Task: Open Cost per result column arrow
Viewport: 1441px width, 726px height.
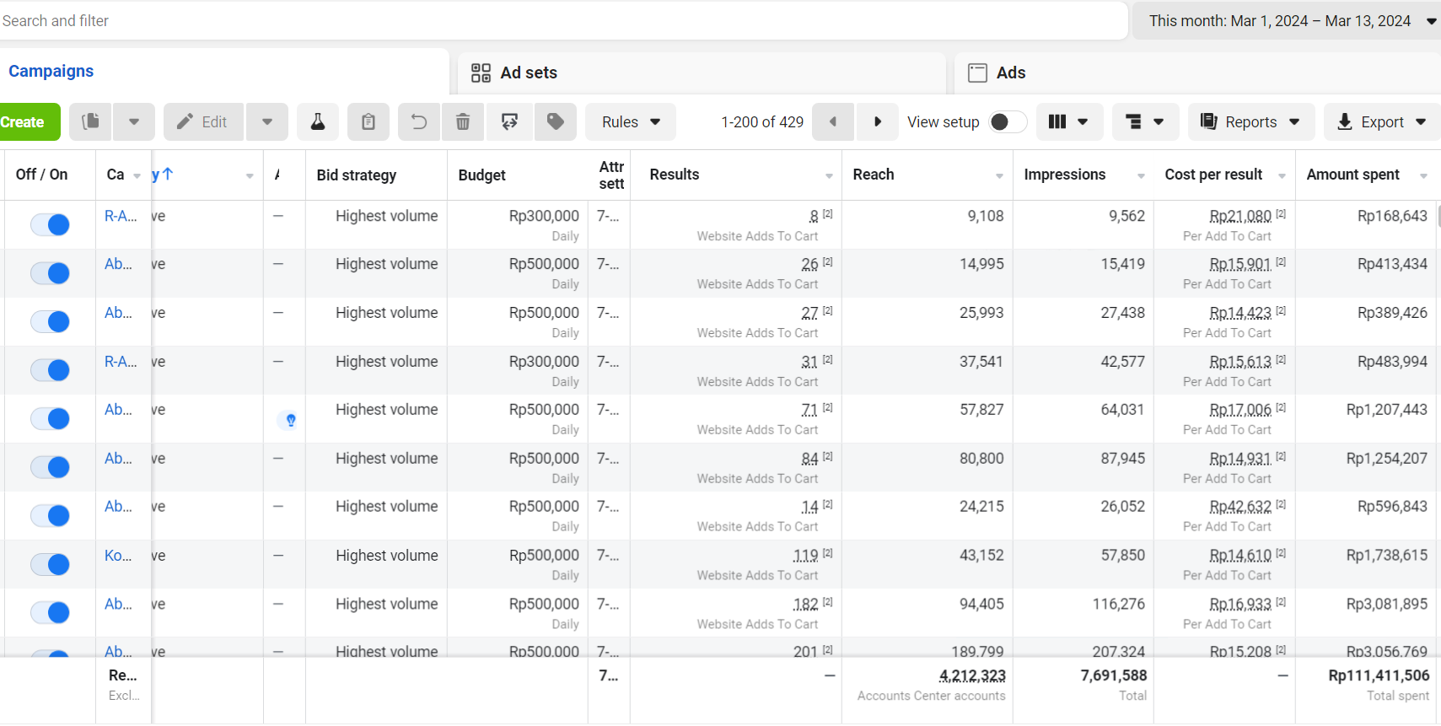Action: (1282, 176)
